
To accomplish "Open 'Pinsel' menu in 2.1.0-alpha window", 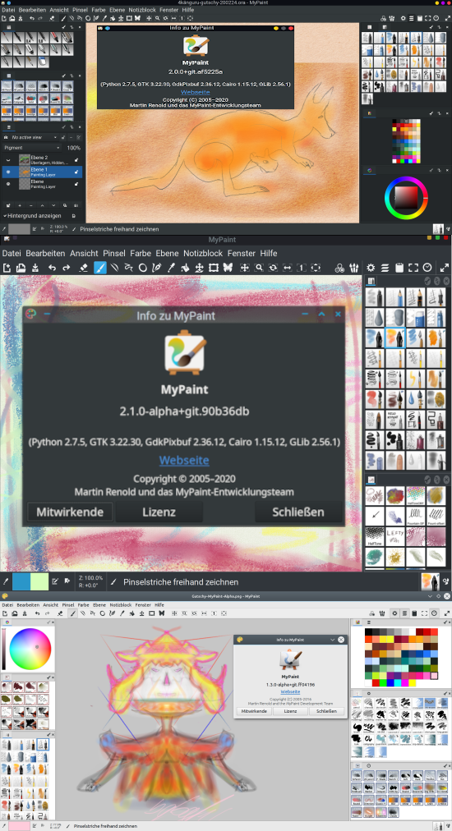I will [x=114, y=254].
